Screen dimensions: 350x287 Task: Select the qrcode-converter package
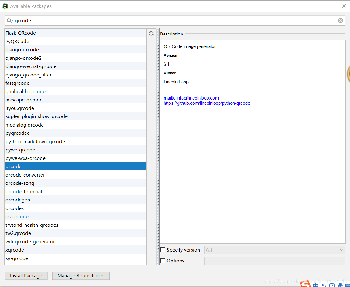(75, 175)
